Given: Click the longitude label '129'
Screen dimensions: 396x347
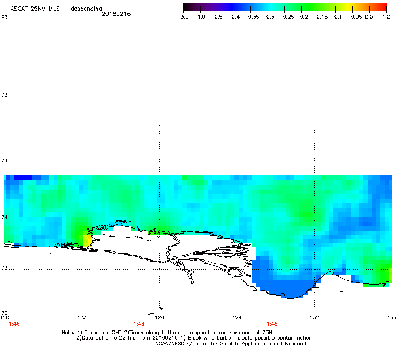Looking at the screenshot, I should tap(237, 317).
